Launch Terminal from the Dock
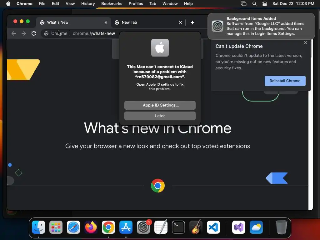This screenshot has width=320, height=240. 178,227
